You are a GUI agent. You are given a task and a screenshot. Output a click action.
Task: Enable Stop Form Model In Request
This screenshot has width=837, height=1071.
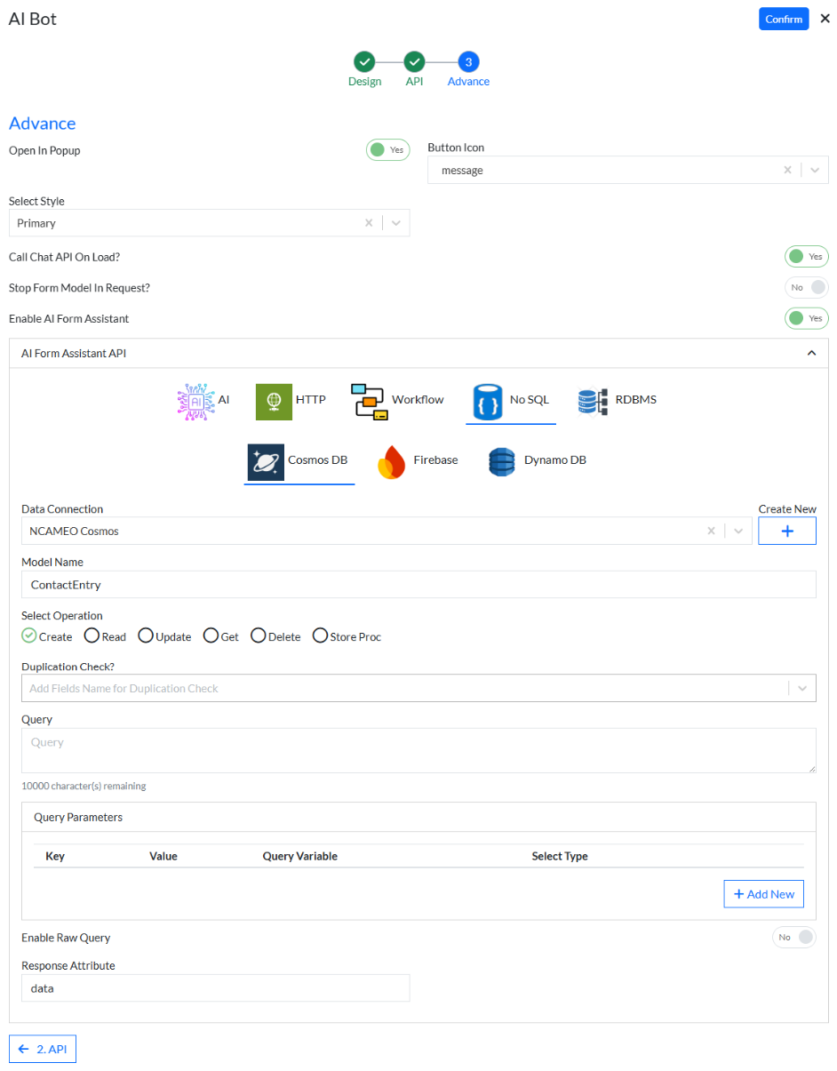point(806,287)
